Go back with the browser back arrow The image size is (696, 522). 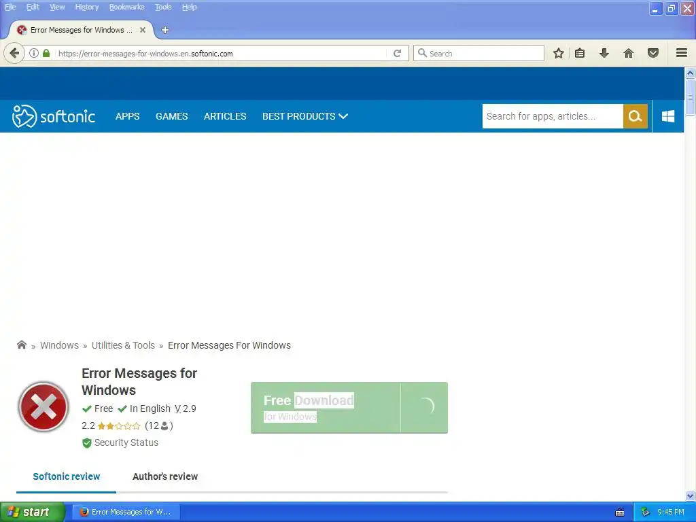click(x=14, y=53)
